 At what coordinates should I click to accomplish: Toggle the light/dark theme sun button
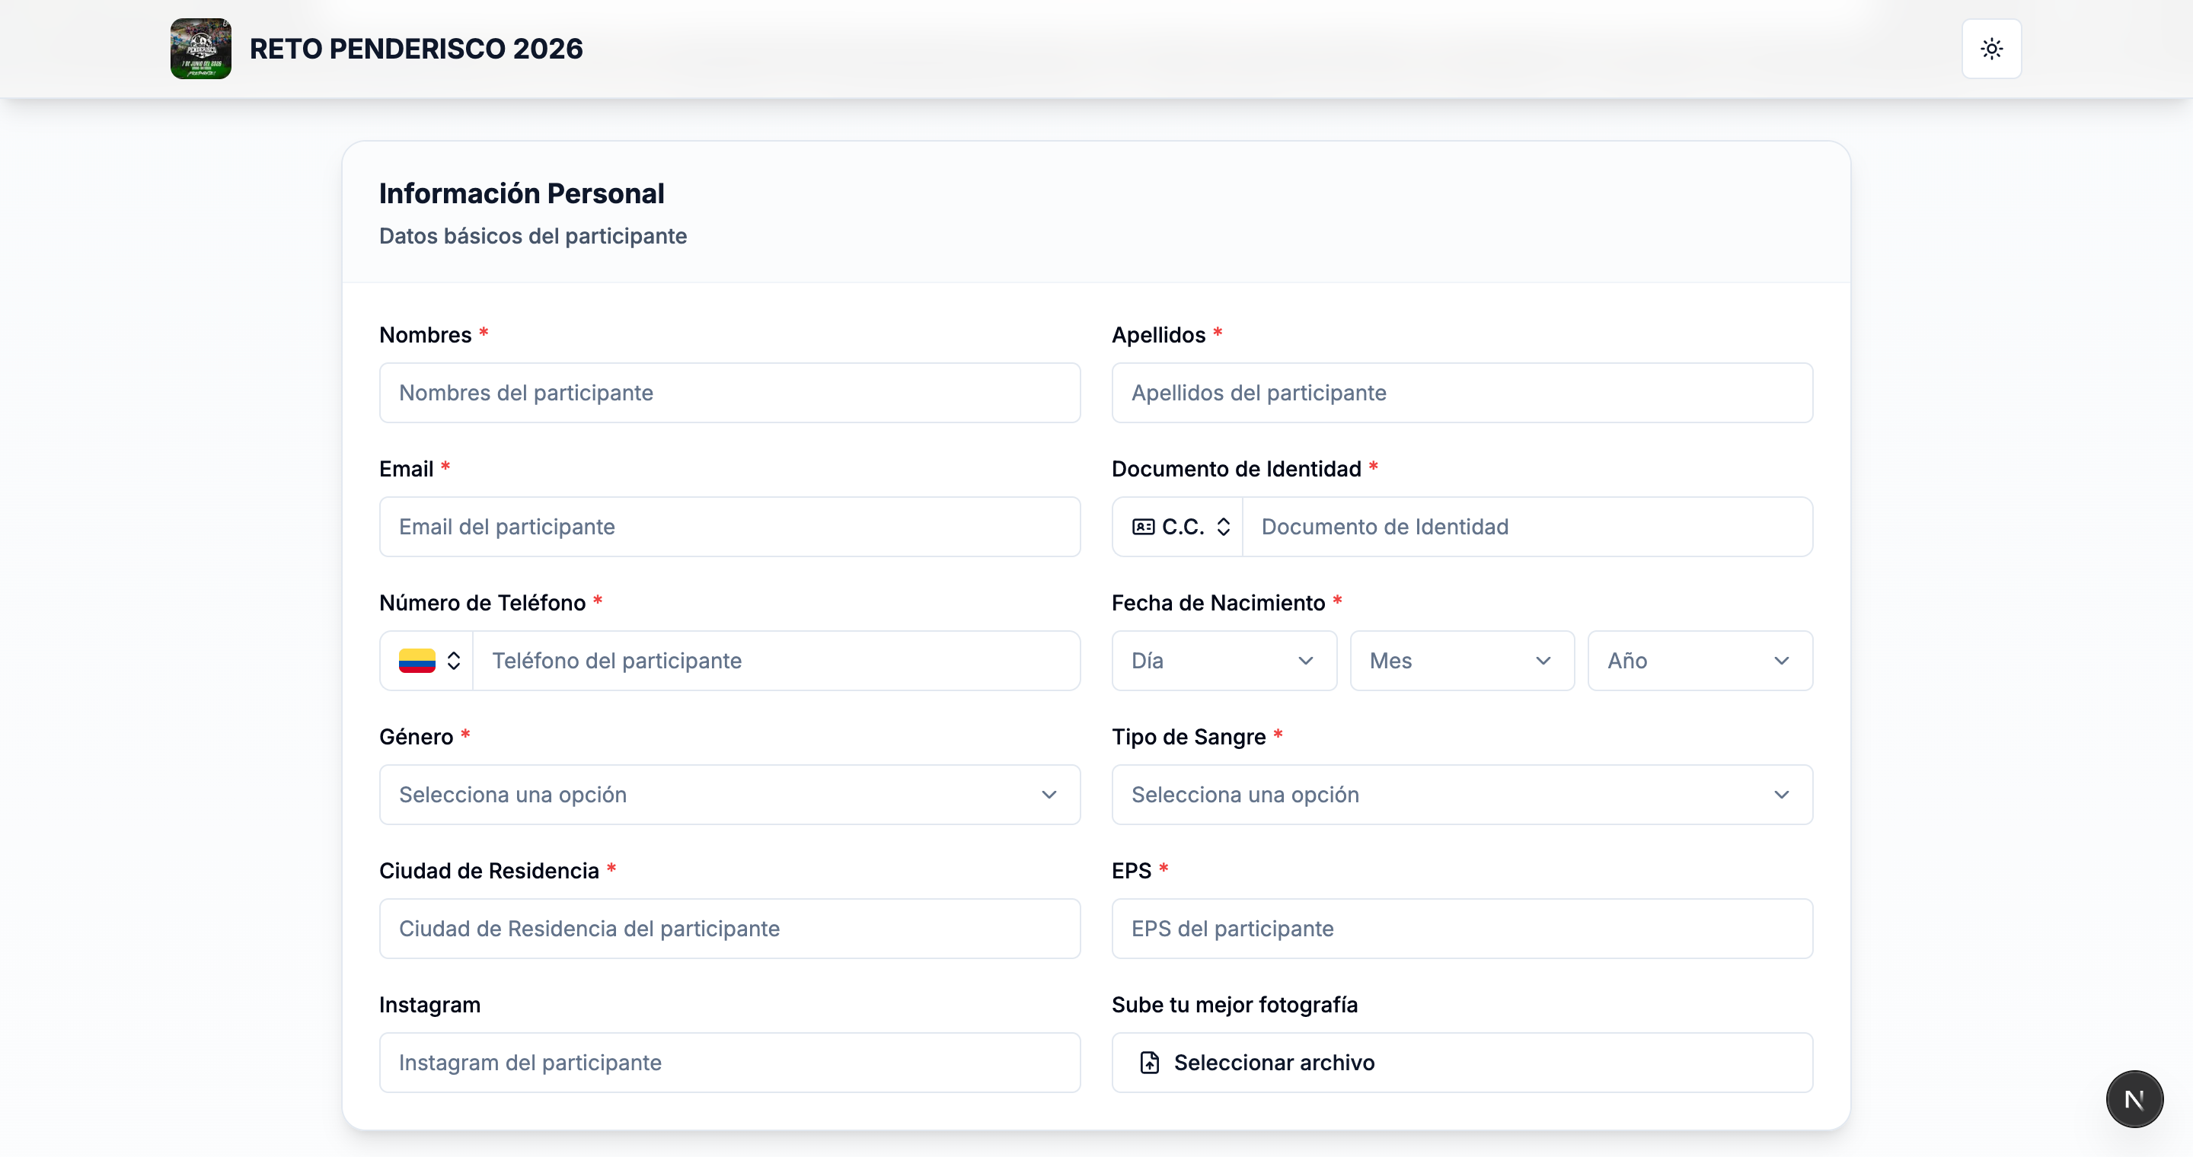[x=1991, y=49]
